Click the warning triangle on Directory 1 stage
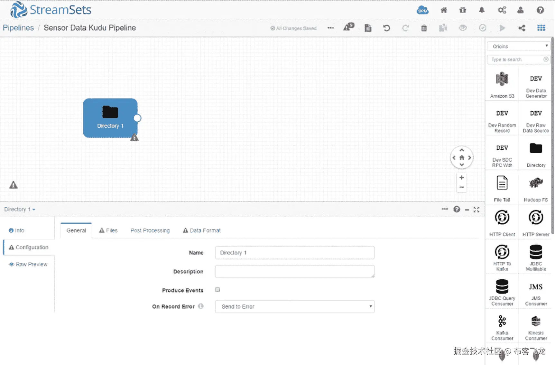 click(134, 137)
